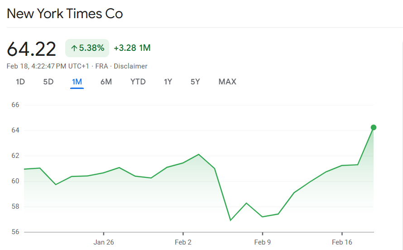Show the MAX price history

(x=227, y=82)
